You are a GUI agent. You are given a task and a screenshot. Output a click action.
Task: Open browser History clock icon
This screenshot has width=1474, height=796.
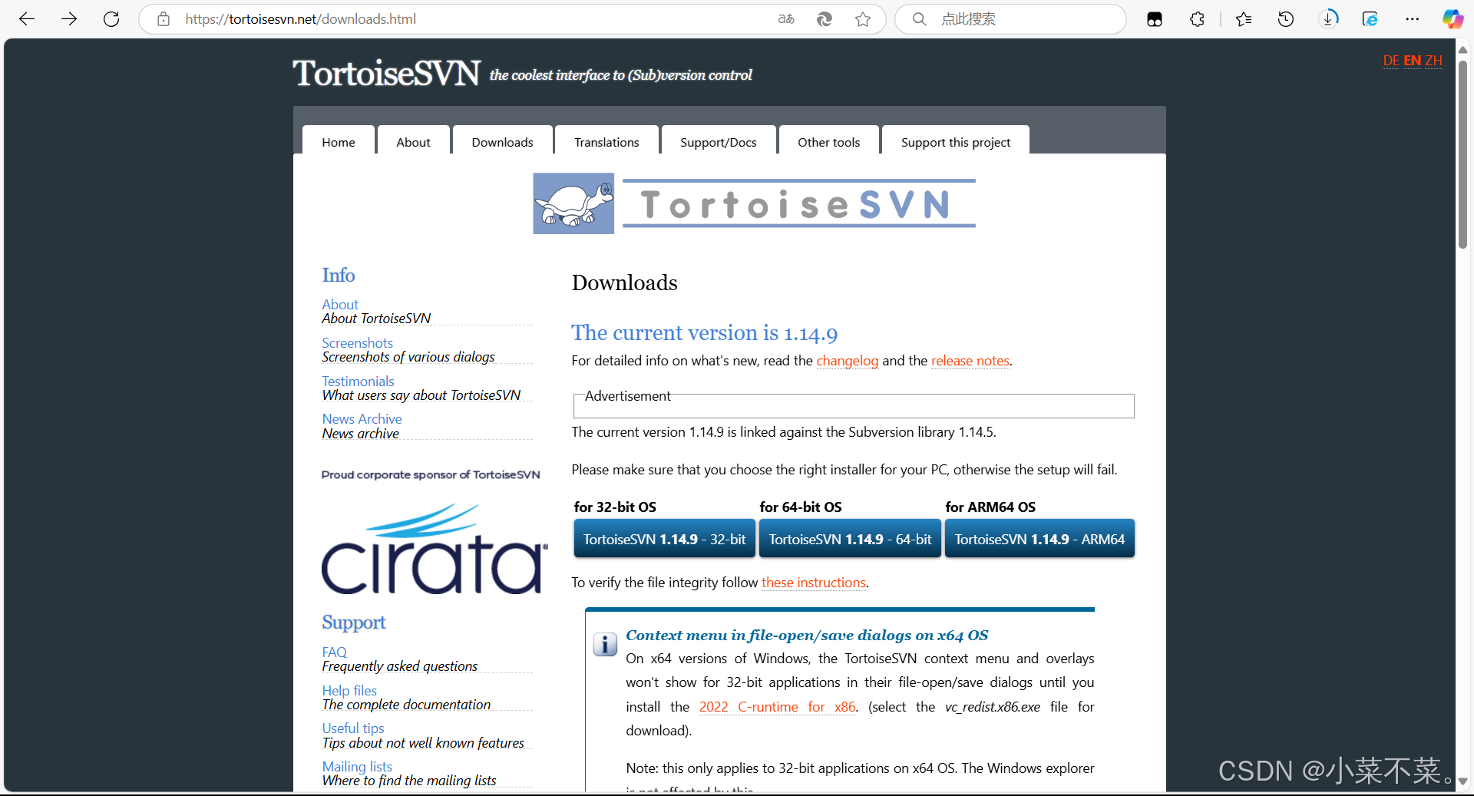[1286, 19]
